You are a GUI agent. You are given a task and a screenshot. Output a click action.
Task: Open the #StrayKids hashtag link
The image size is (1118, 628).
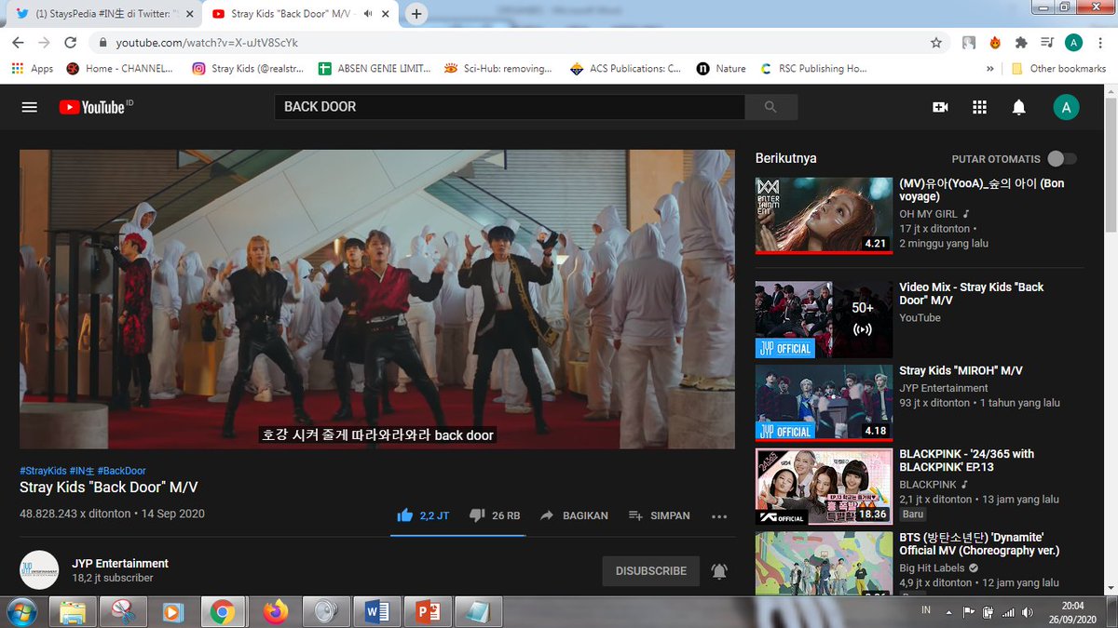point(43,471)
